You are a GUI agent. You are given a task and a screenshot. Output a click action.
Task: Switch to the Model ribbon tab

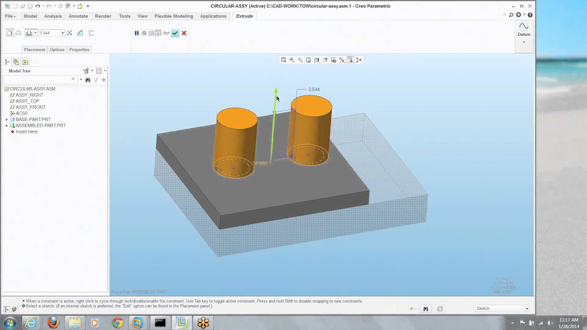click(x=30, y=16)
